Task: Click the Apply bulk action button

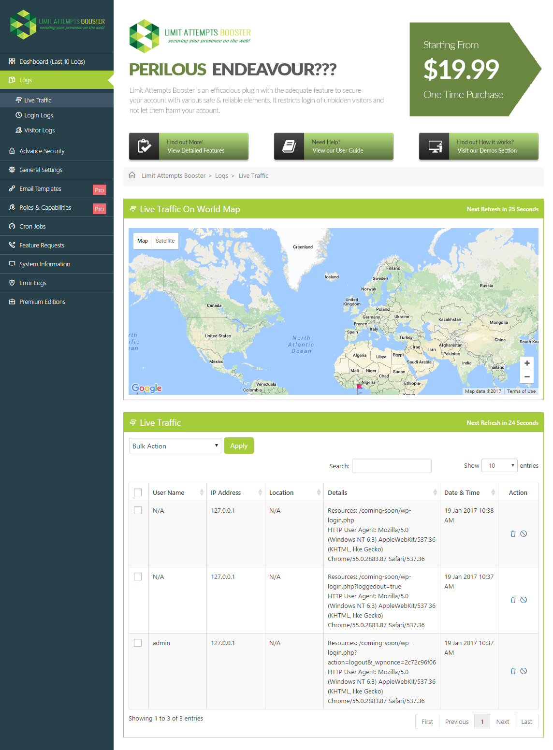Action: click(x=239, y=446)
